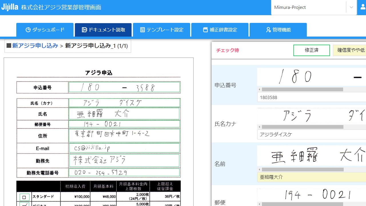Click the ¥48,000 cell in pricing table
This screenshot has height=206, width=366.
tap(104, 197)
